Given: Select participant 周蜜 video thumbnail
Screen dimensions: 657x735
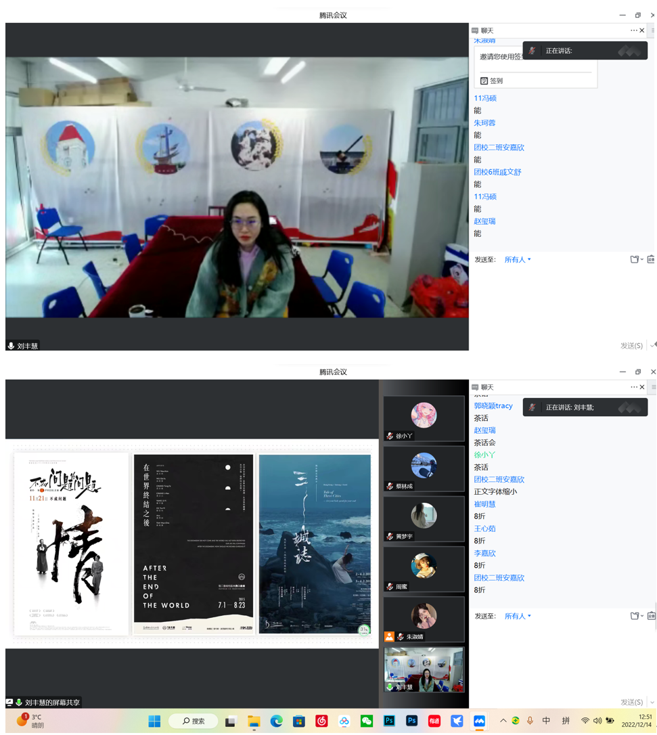Looking at the screenshot, I should click(x=424, y=569).
